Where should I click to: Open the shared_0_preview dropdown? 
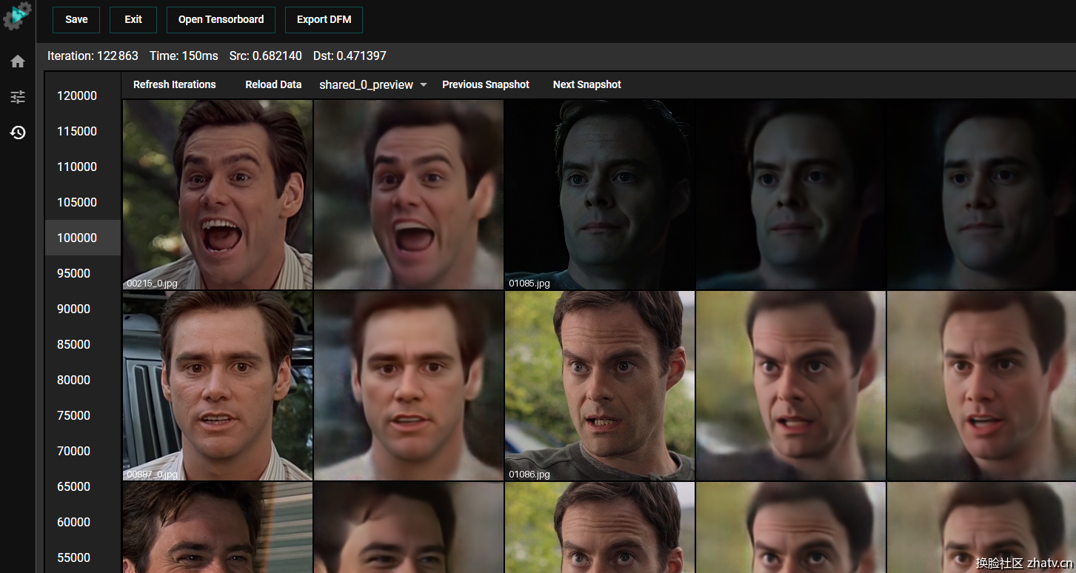click(373, 84)
